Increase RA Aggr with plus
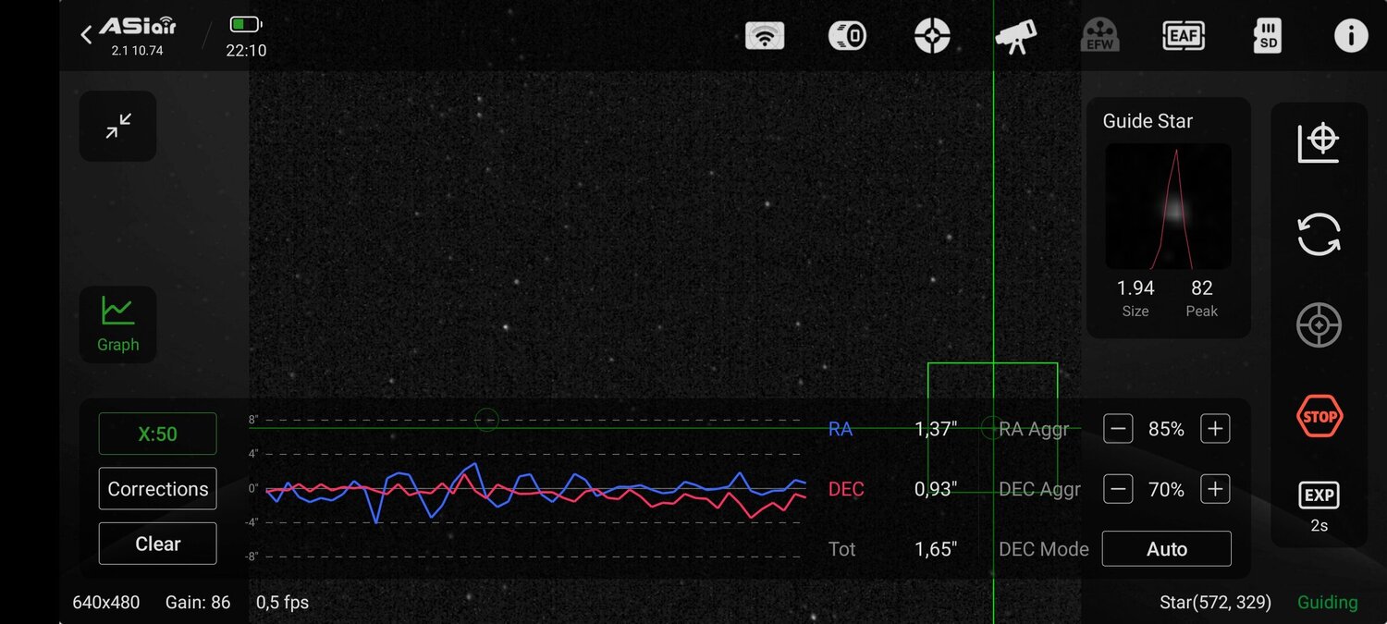 [x=1215, y=429]
